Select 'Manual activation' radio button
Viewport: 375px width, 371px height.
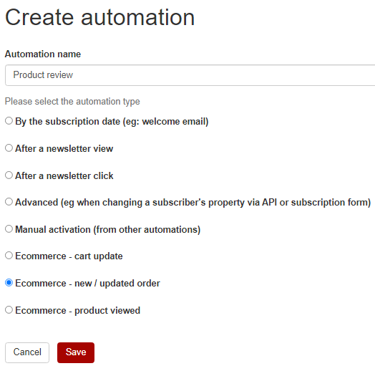click(x=9, y=229)
